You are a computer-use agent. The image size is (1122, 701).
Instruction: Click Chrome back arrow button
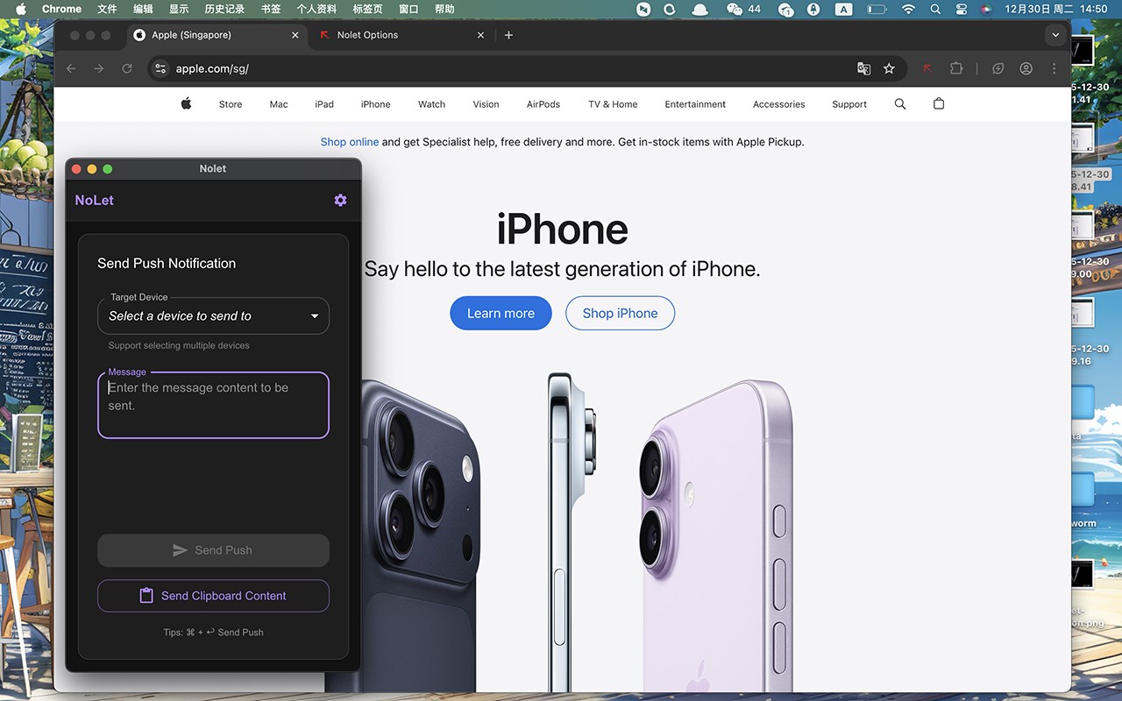click(x=71, y=68)
